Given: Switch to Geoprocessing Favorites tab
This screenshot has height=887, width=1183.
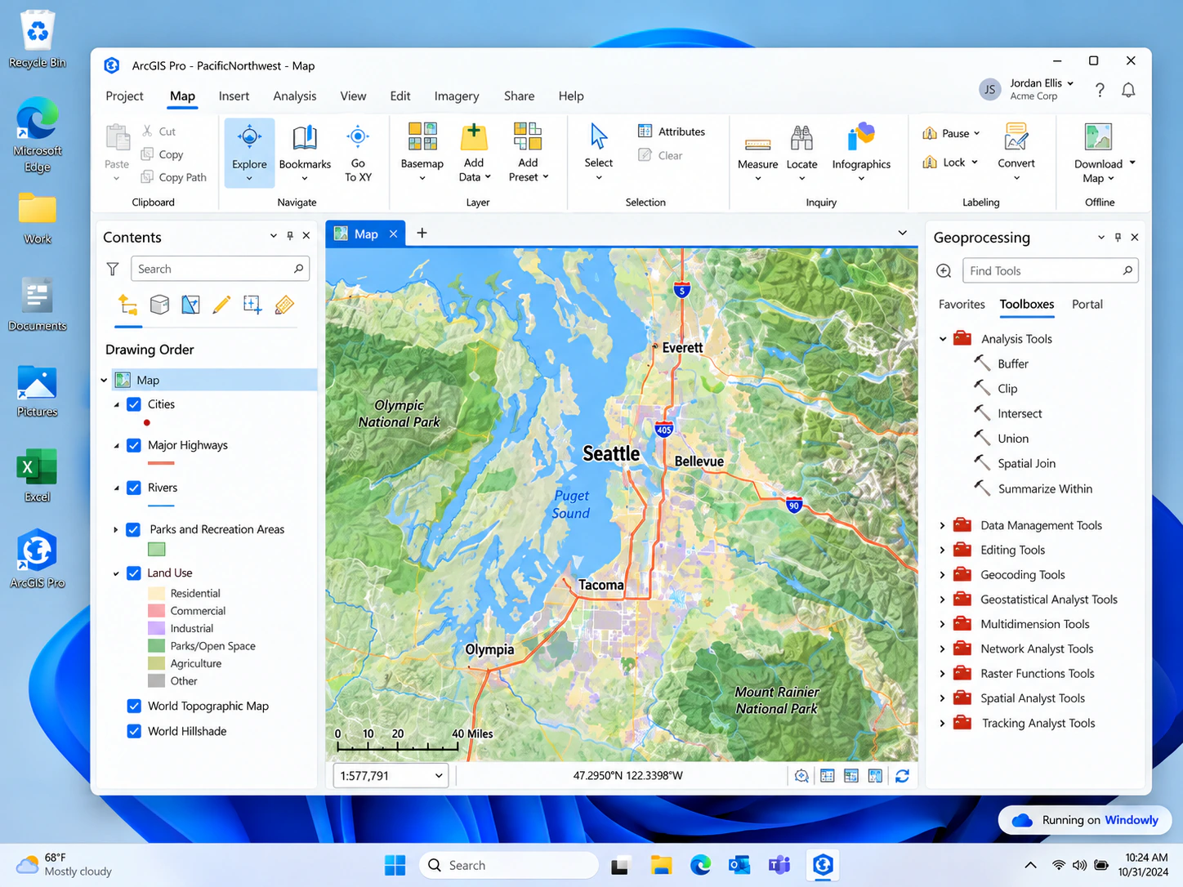Looking at the screenshot, I should tap(962, 304).
